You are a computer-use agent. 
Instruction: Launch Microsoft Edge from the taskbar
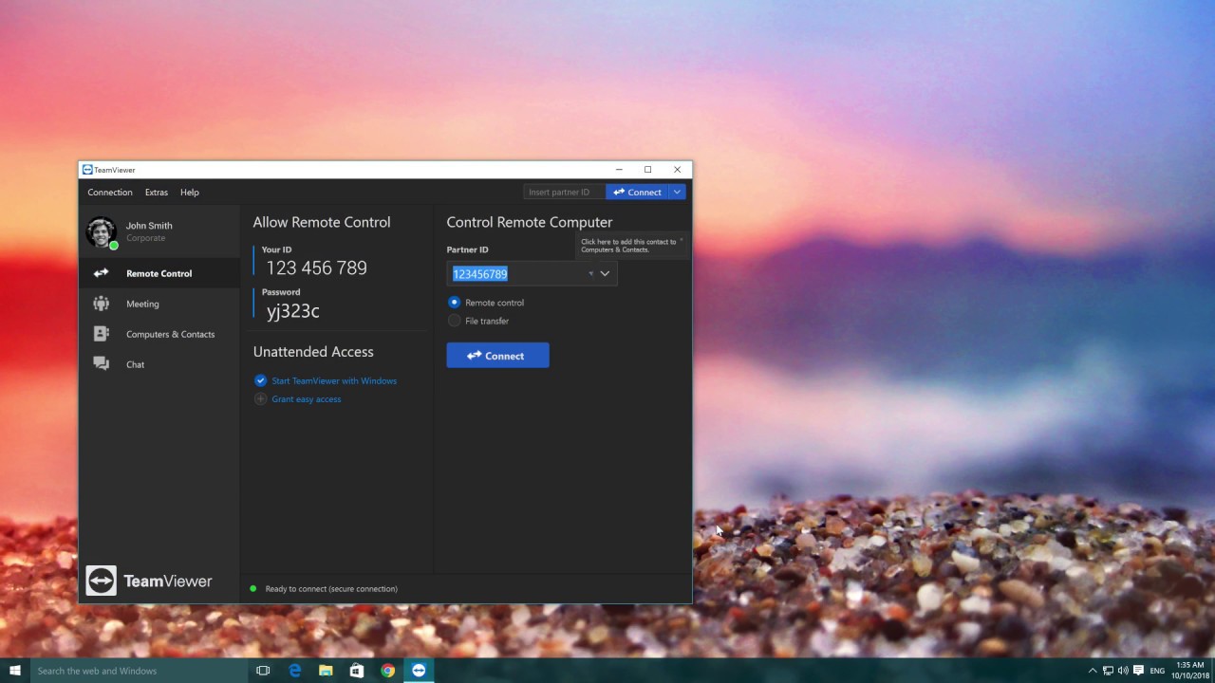pyautogui.click(x=295, y=671)
